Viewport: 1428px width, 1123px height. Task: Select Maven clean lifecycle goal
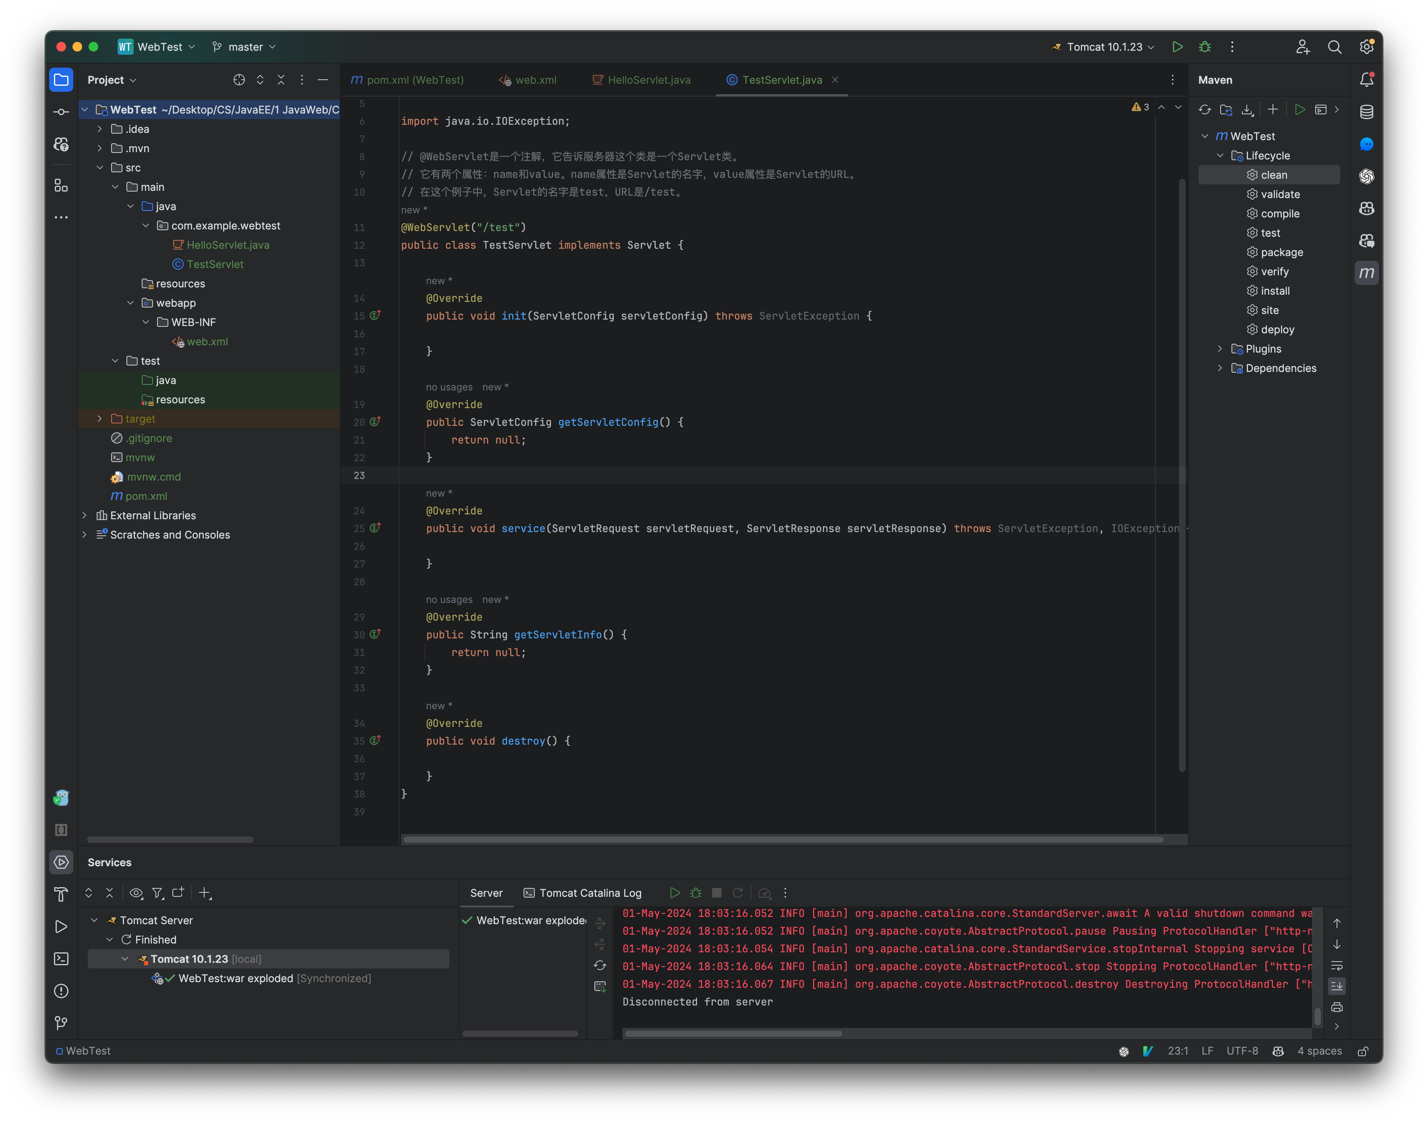1269,175
